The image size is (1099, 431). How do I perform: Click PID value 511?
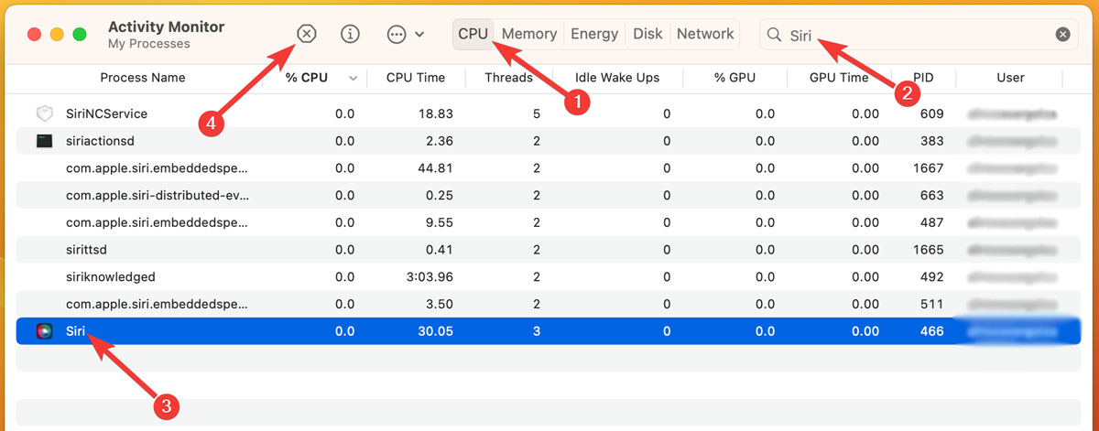932,304
